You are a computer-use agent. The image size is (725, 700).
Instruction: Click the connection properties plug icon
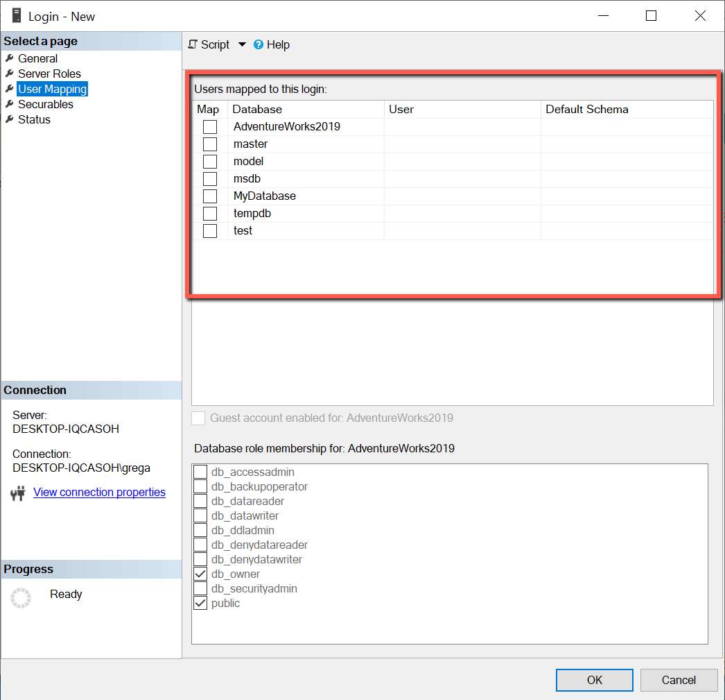click(x=18, y=493)
